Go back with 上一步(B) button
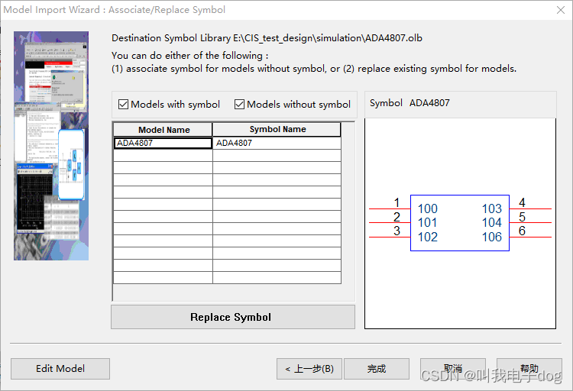This screenshot has width=573, height=391. (x=309, y=369)
